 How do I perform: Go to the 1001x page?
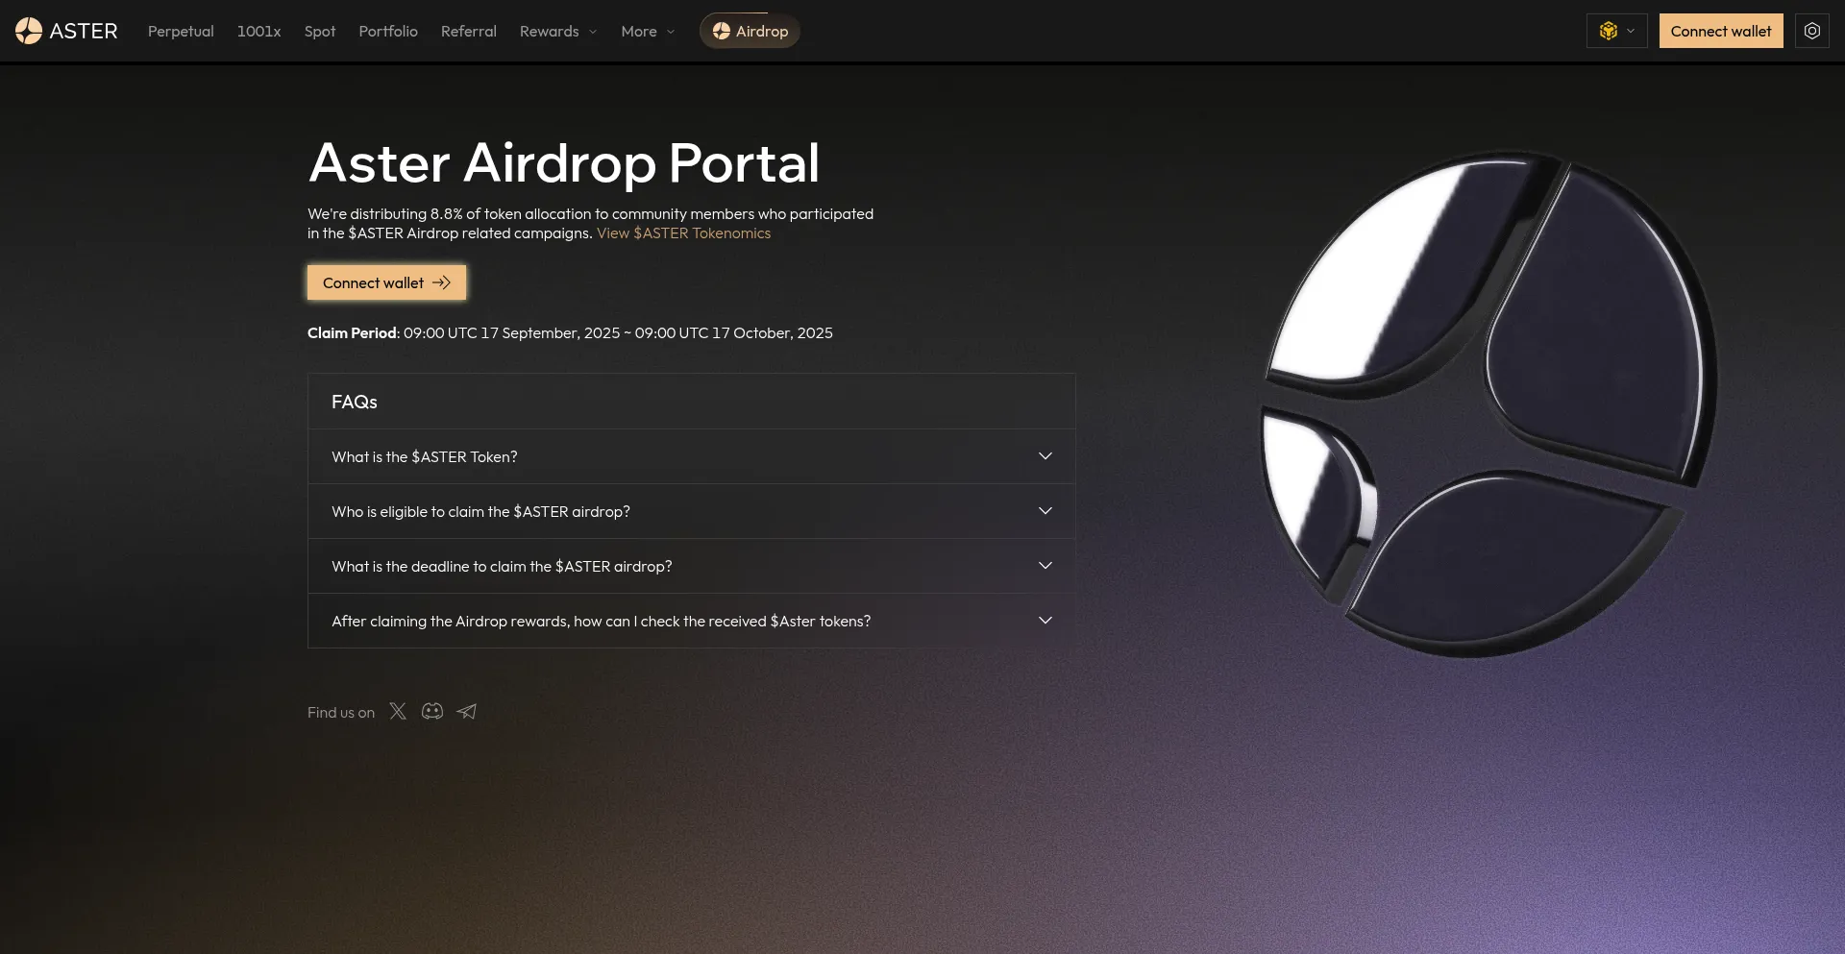[258, 31]
